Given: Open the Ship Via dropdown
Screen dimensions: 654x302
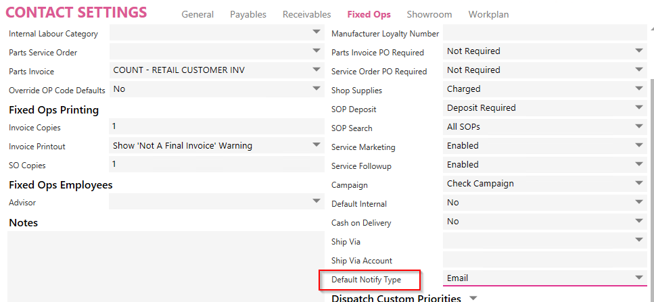Looking at the screenshot, I should (x=544, y=241).
